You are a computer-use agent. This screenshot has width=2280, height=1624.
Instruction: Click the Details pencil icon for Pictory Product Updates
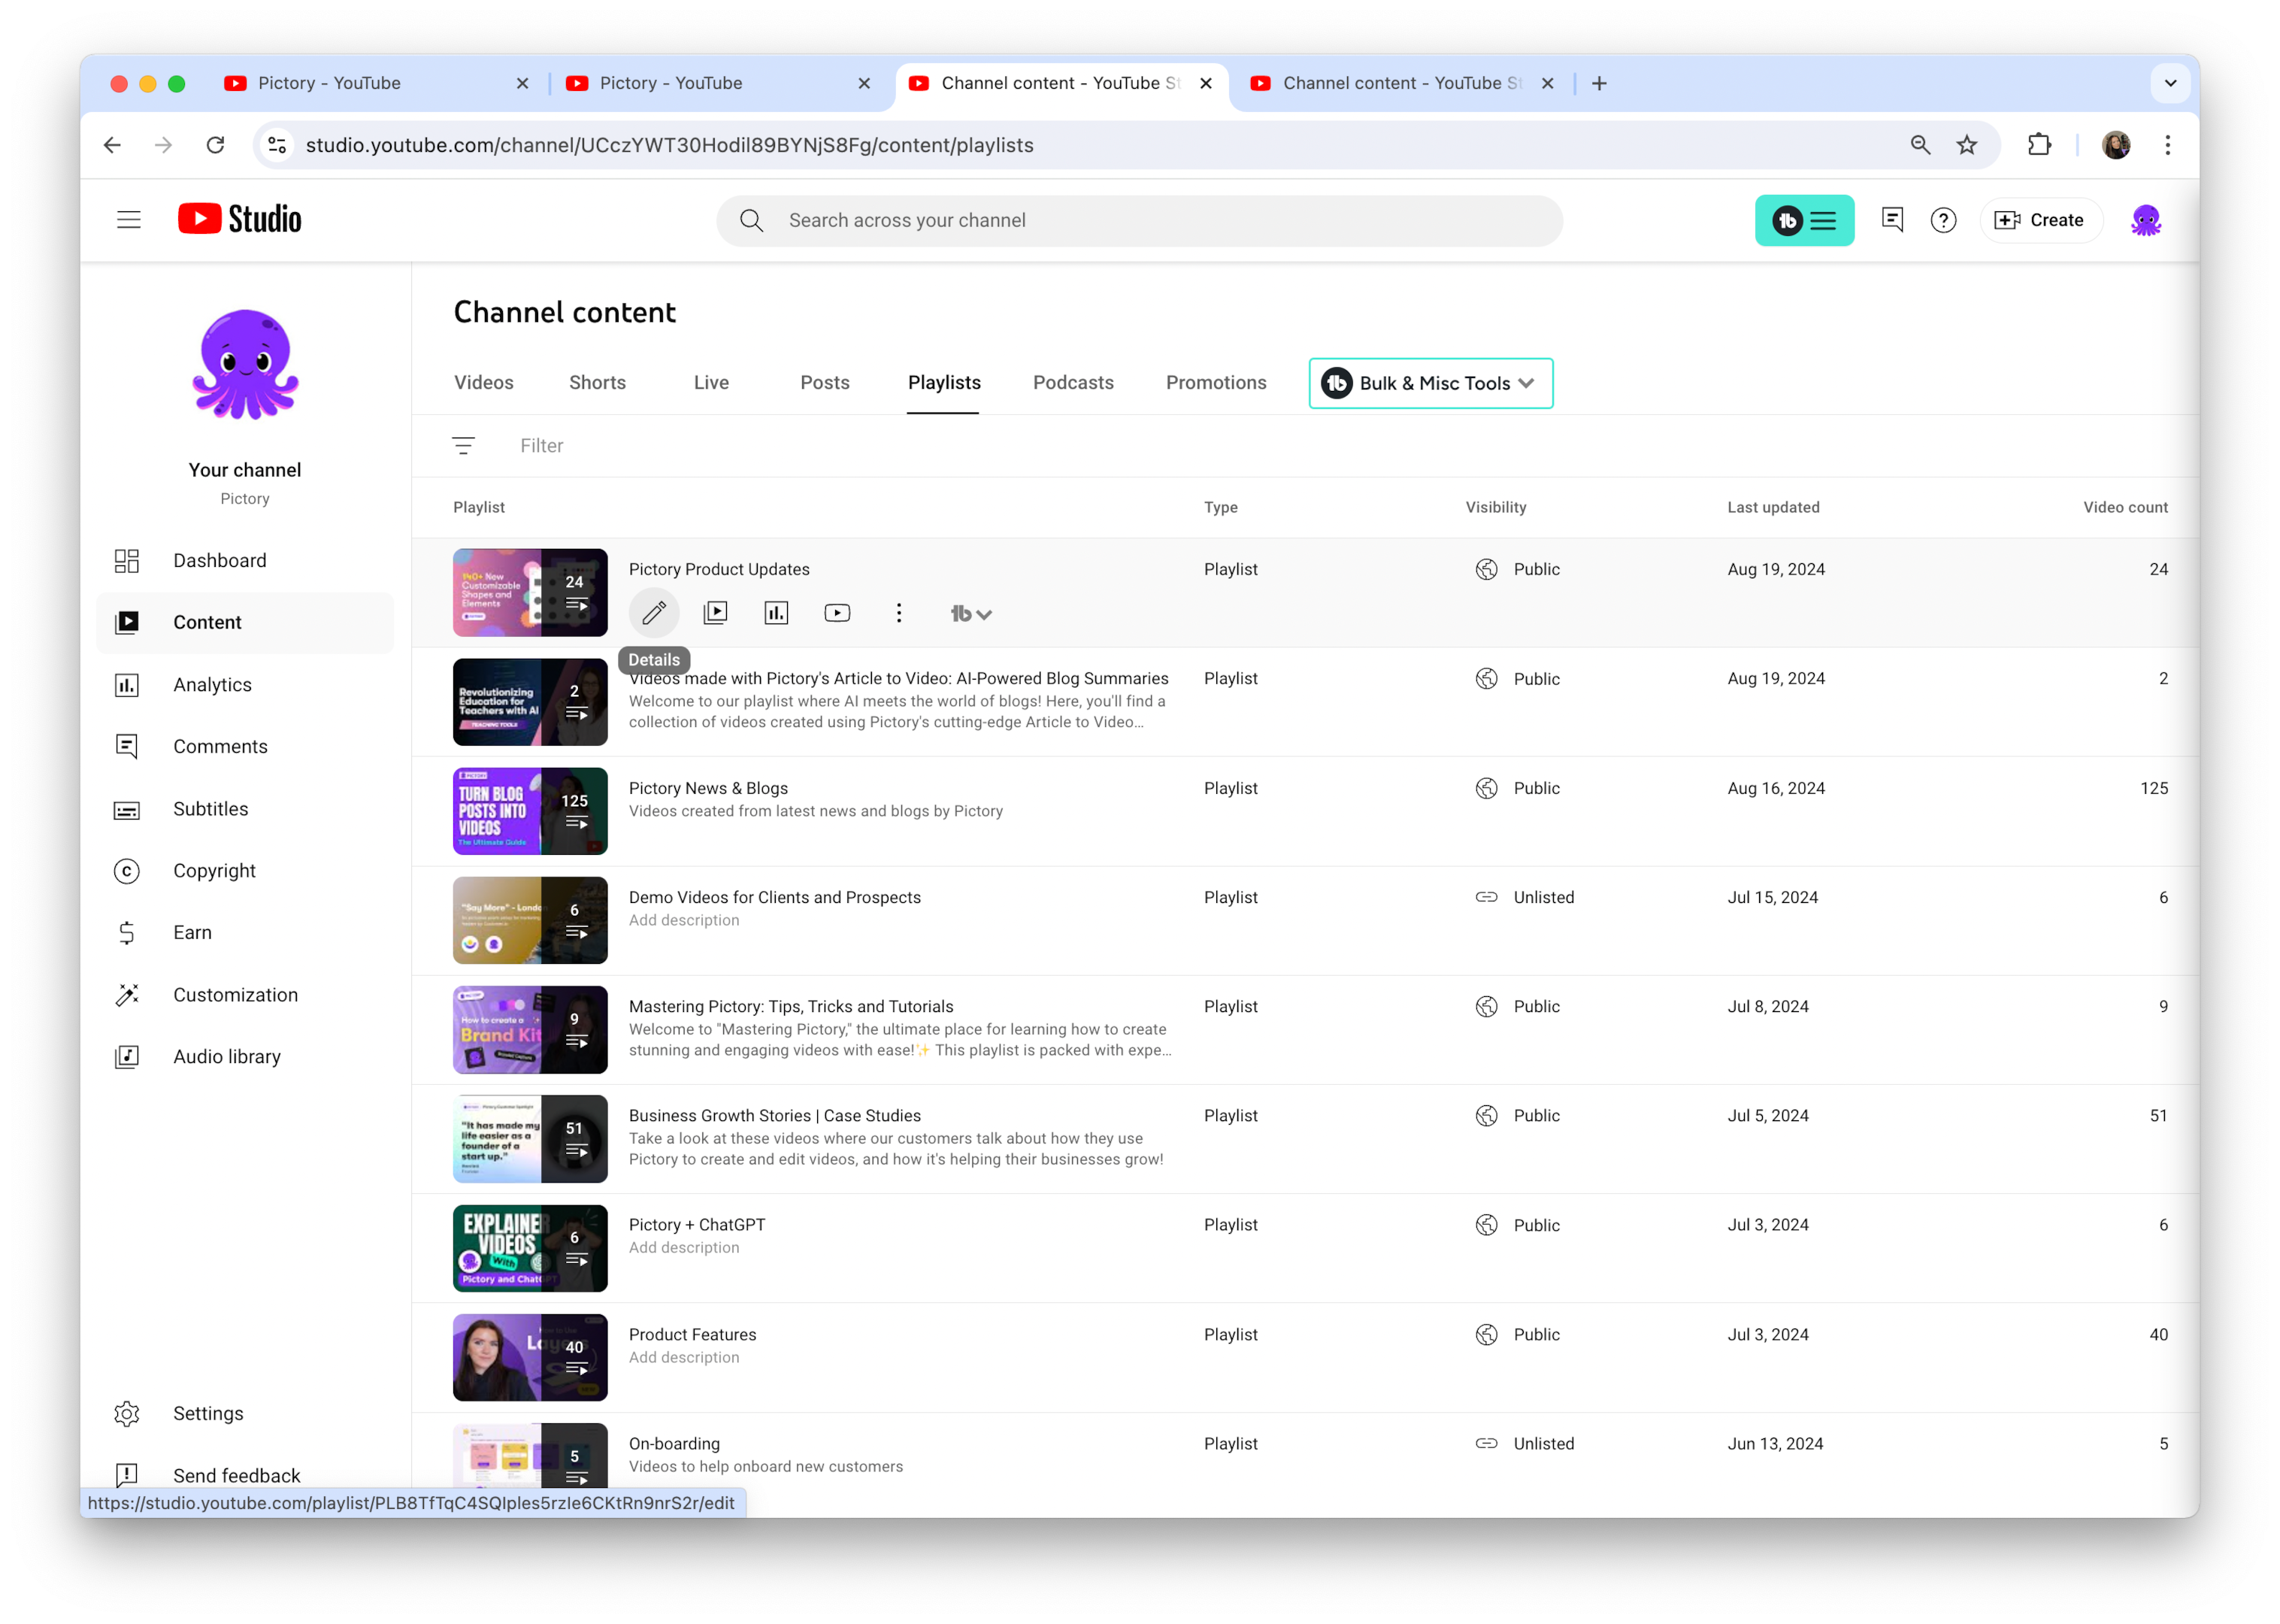tap(654, 613)
